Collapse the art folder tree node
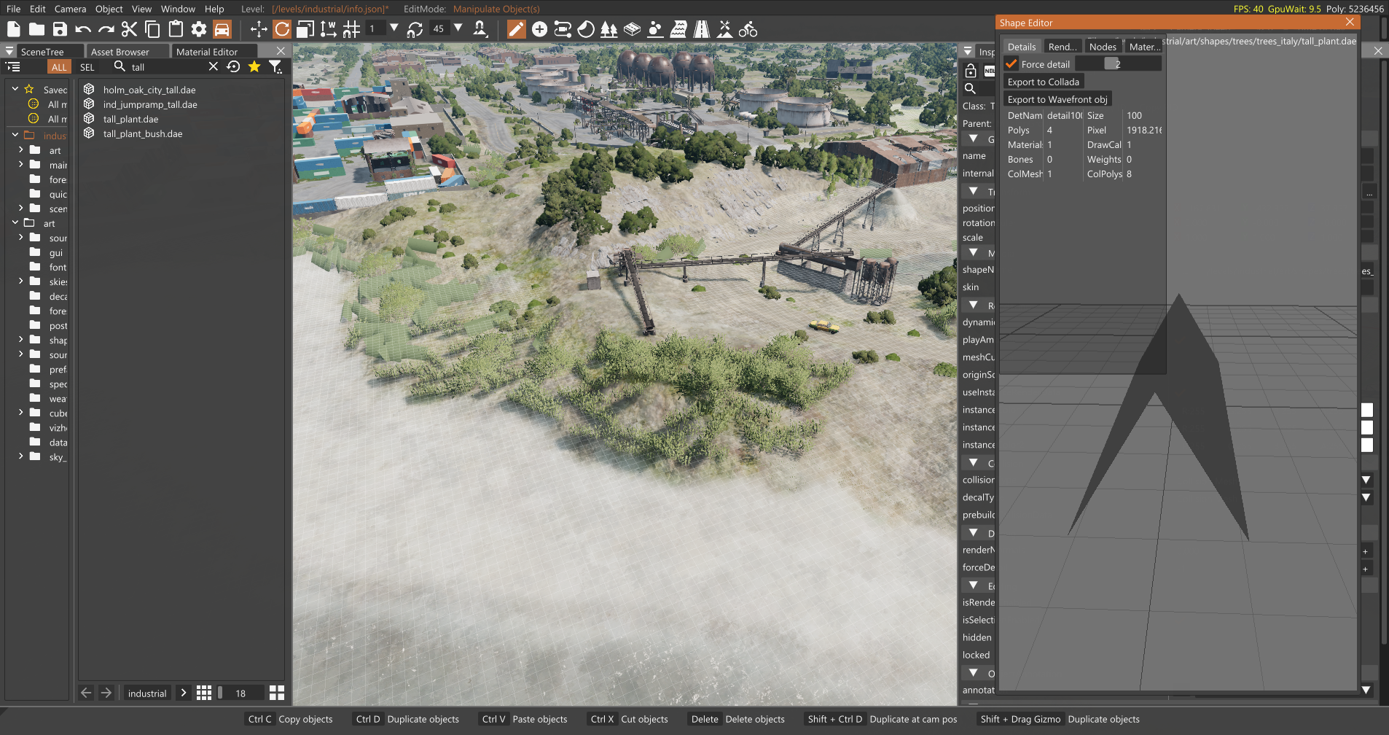 (15, 223)
